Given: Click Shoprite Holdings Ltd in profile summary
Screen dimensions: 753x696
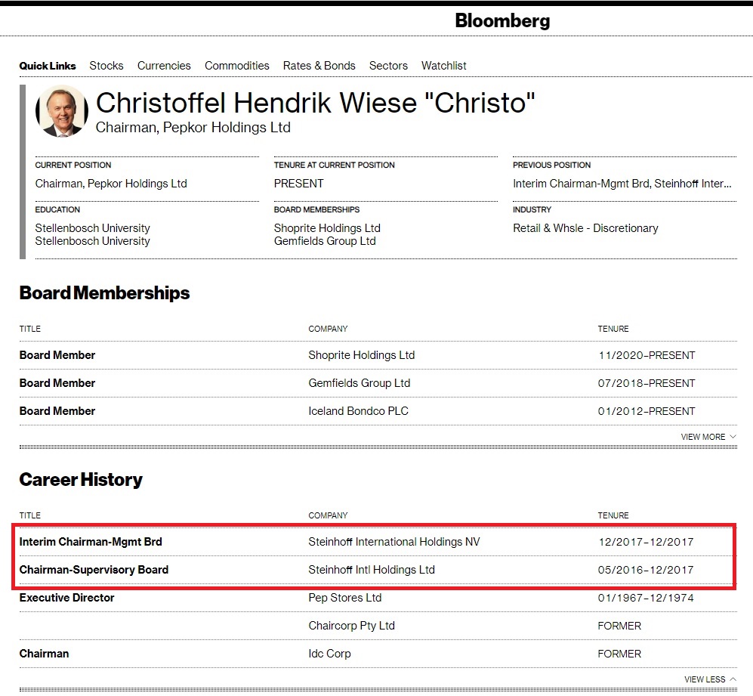Looking at the screenshot, I should point(327,227).
